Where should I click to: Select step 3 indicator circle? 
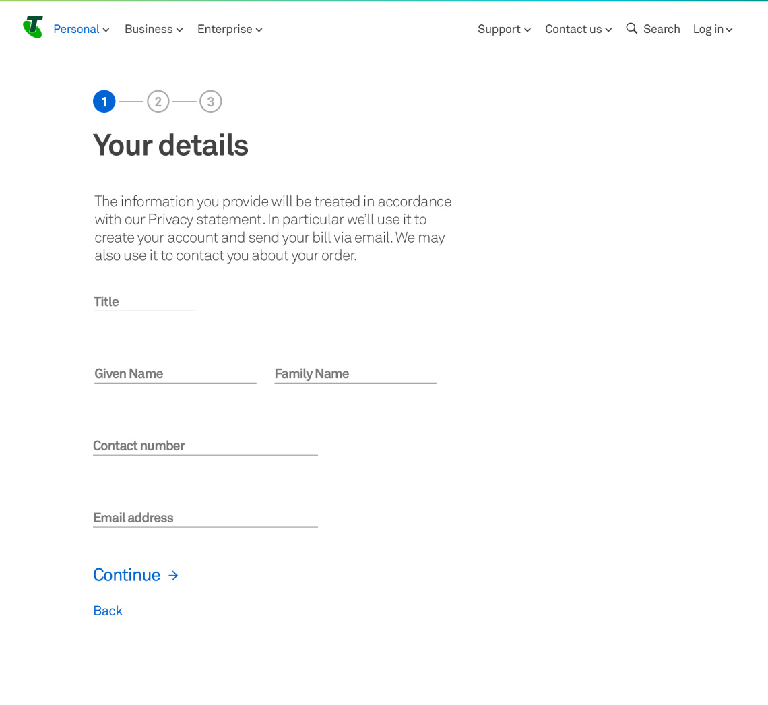210,101
